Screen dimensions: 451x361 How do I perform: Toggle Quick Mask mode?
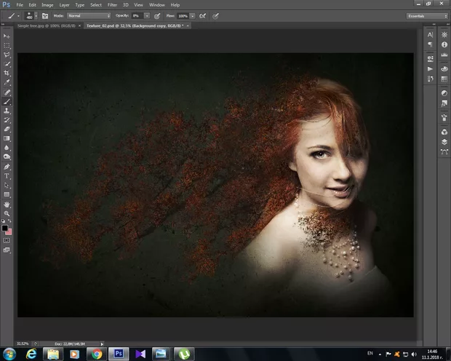coord(7,239)
